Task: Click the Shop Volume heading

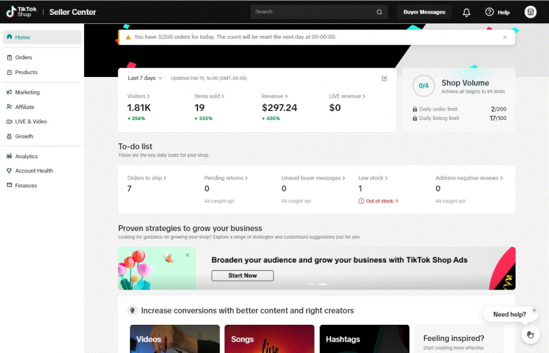Action: pos(465,83)
